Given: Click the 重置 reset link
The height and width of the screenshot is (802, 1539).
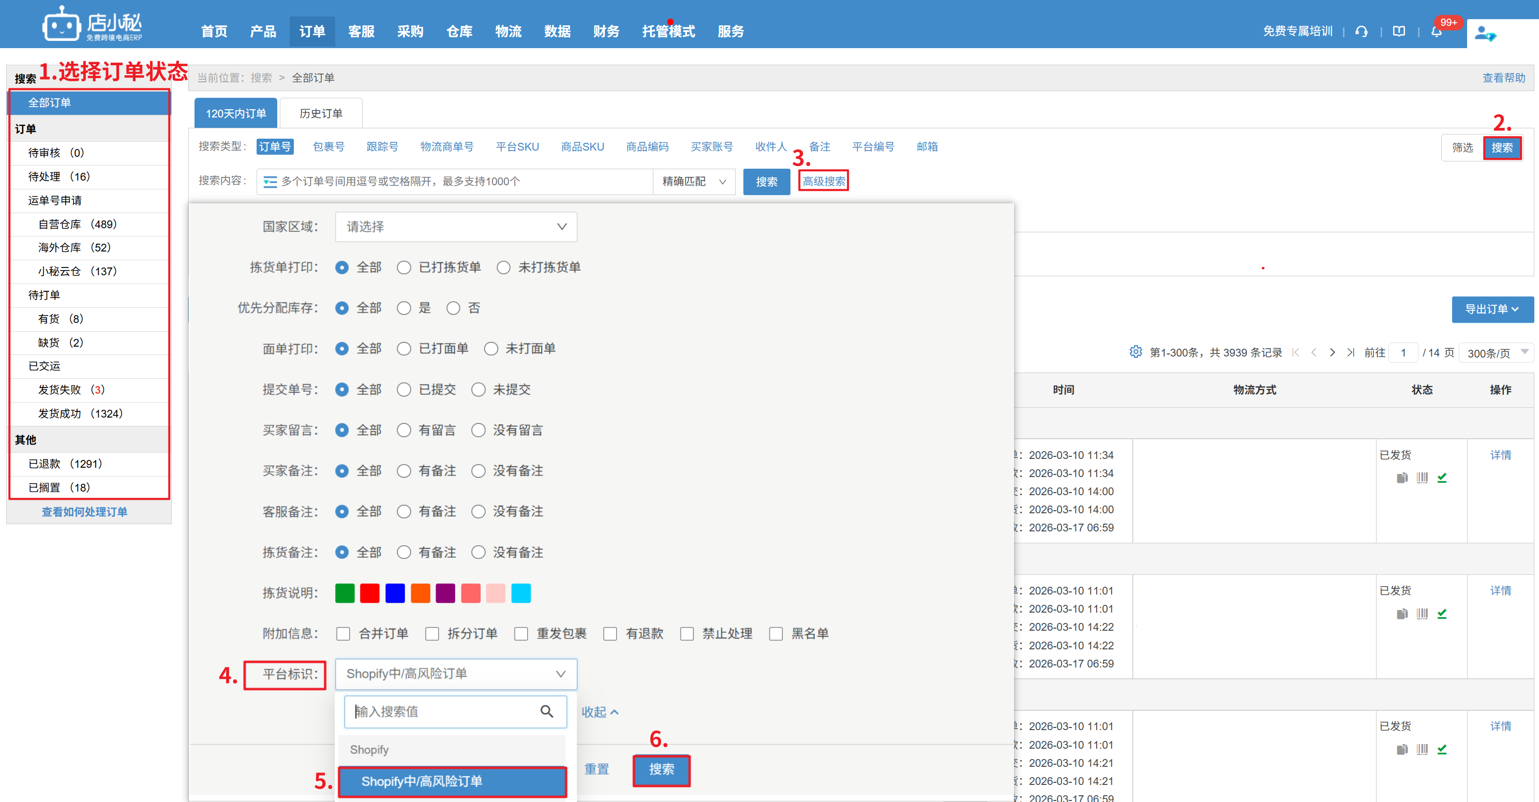Looking at the screenshot, I should coord(596,769).
